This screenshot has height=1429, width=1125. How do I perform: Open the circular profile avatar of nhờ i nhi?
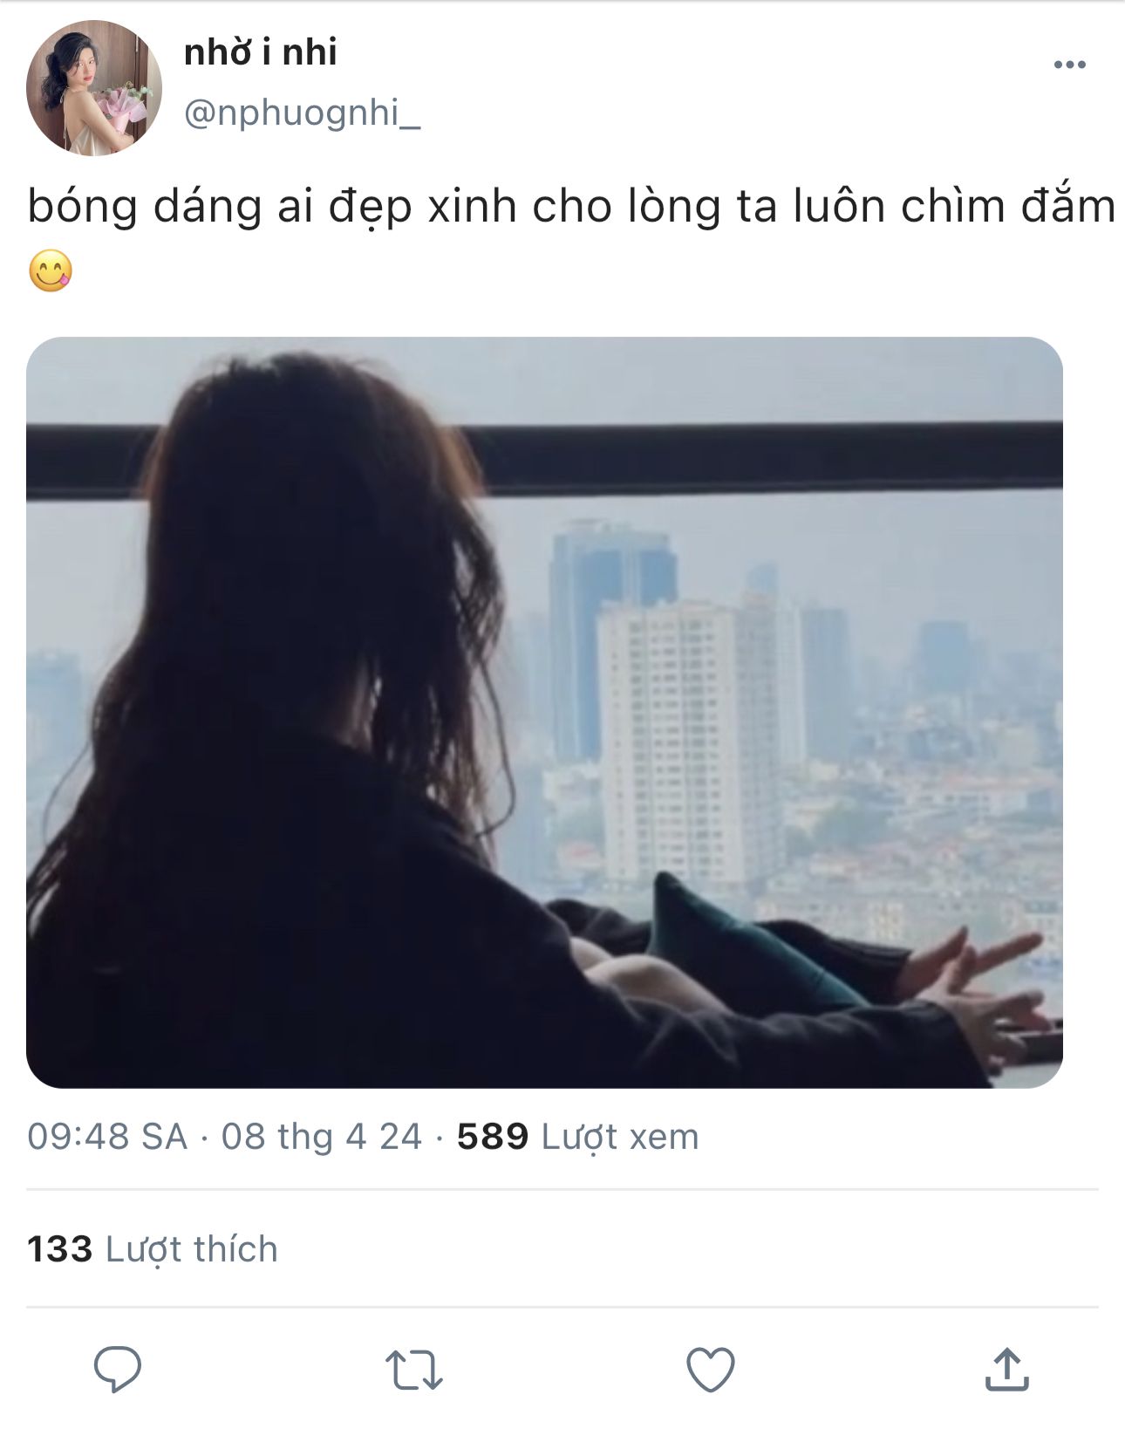pyautogui.click(x=94, y=88)
